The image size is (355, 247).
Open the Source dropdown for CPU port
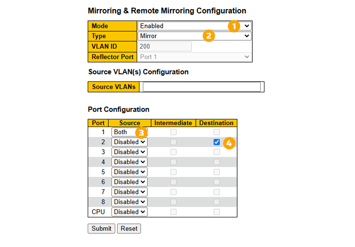(129, 212)
